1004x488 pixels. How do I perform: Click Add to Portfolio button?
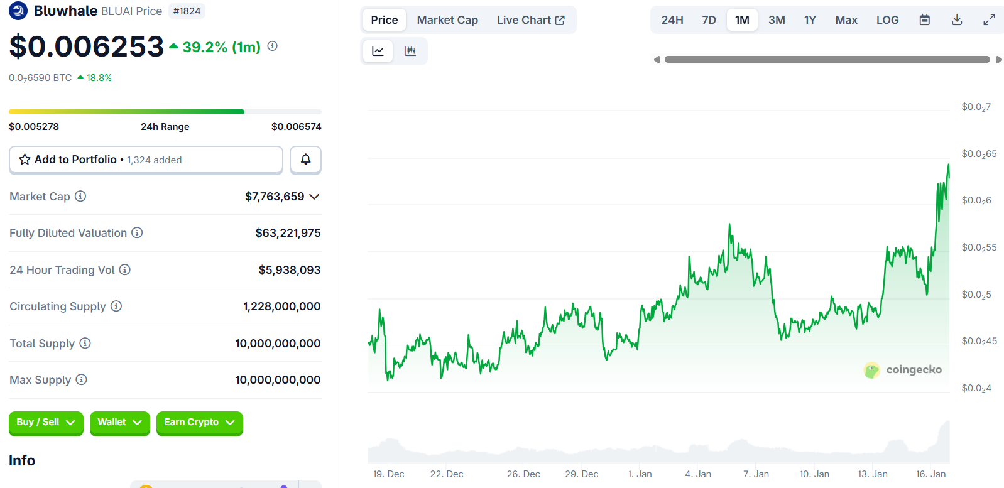pyautogui.click(x=146, y=160)
